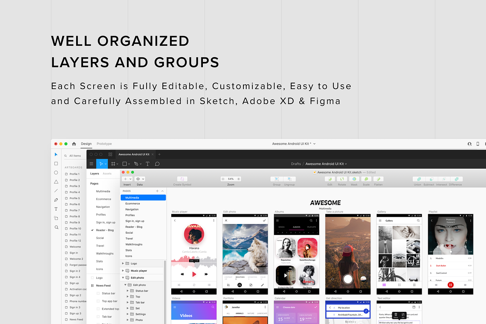Image resolution: width=486 pixels, height=324 pixels.
Task: Open a new tab in Figma
Action: (159, 154)
